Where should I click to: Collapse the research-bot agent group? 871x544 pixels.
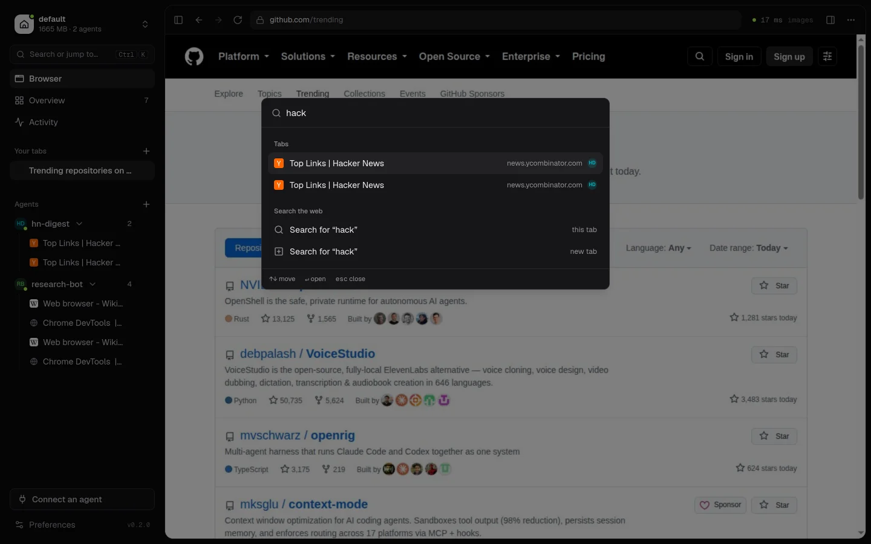click(x=93, y=284)
